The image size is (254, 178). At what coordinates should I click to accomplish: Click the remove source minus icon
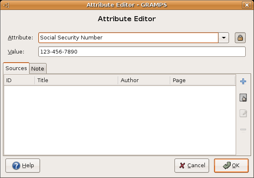point(243,130)
